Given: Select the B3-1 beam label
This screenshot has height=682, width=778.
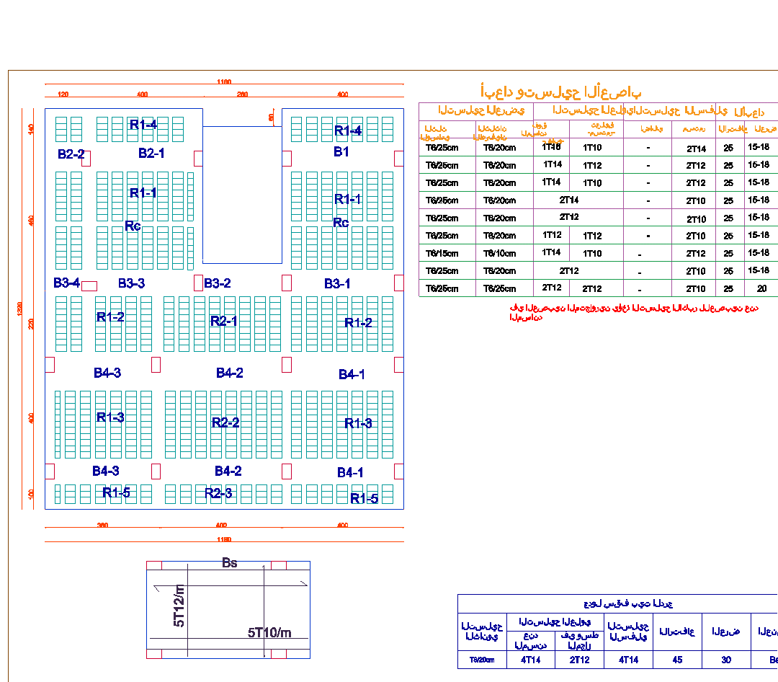Looking at the screenshot, I should click(x=336, y=284).
